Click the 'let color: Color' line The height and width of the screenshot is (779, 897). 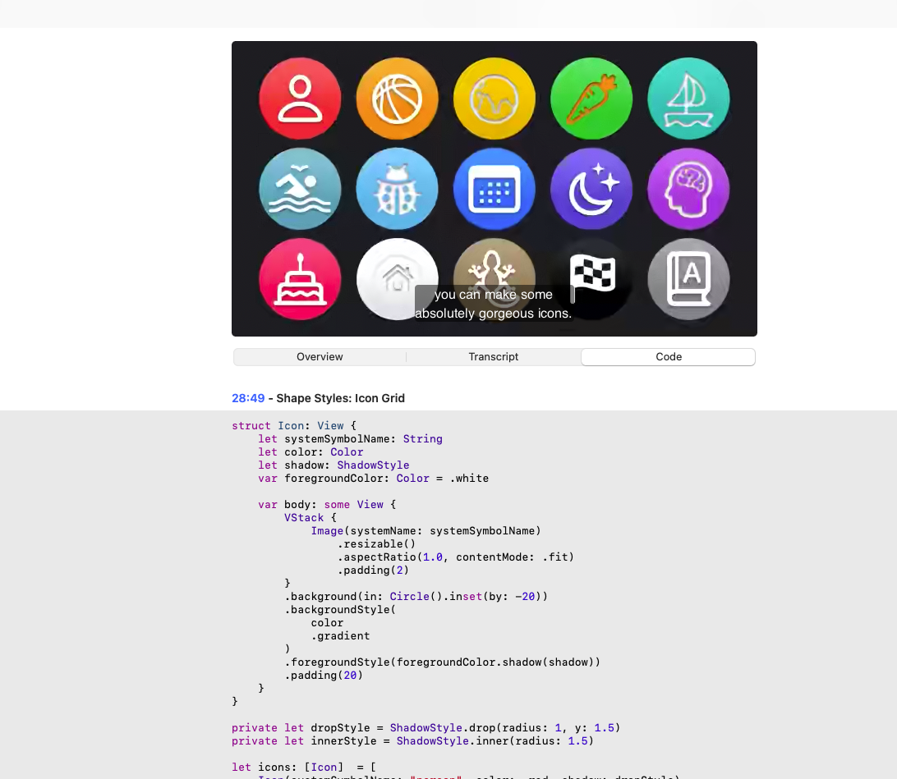(x=310, y=452)
